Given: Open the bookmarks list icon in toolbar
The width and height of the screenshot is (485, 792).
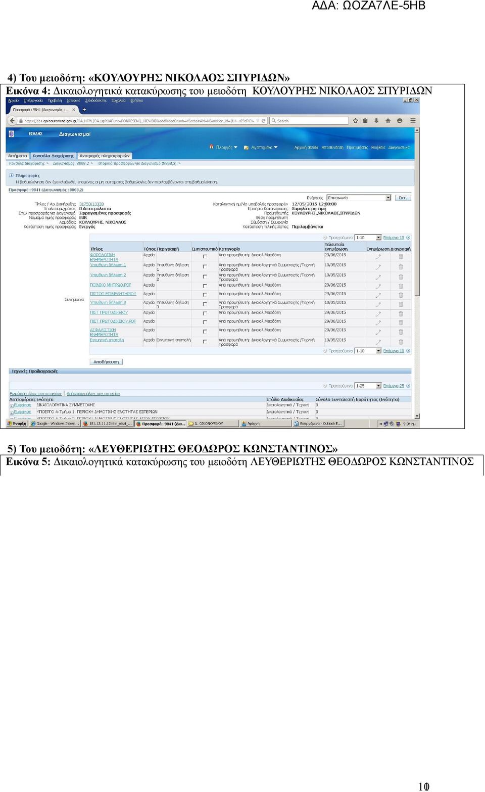Looking at the screenshot, I should point(365,121).
